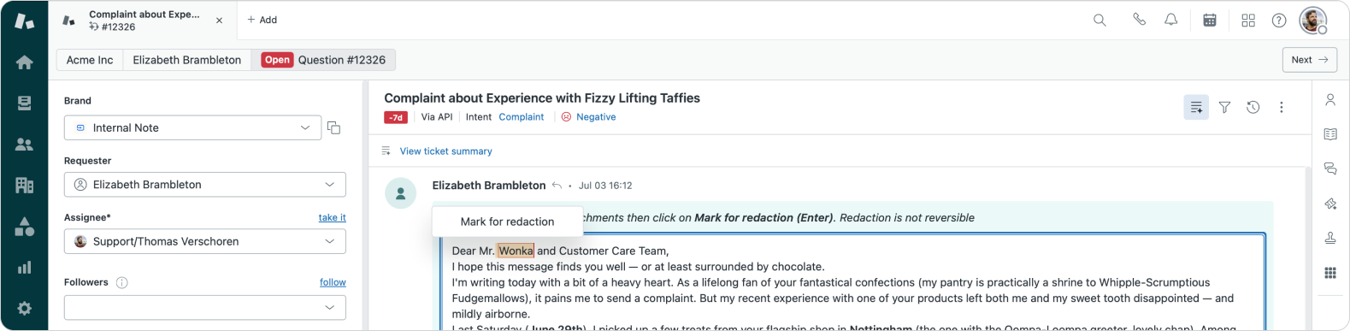Image resolution: width=1350 pixels, height=331 pixels.
Task: Click the conversation filter funnel icon
Action: 1224,107
